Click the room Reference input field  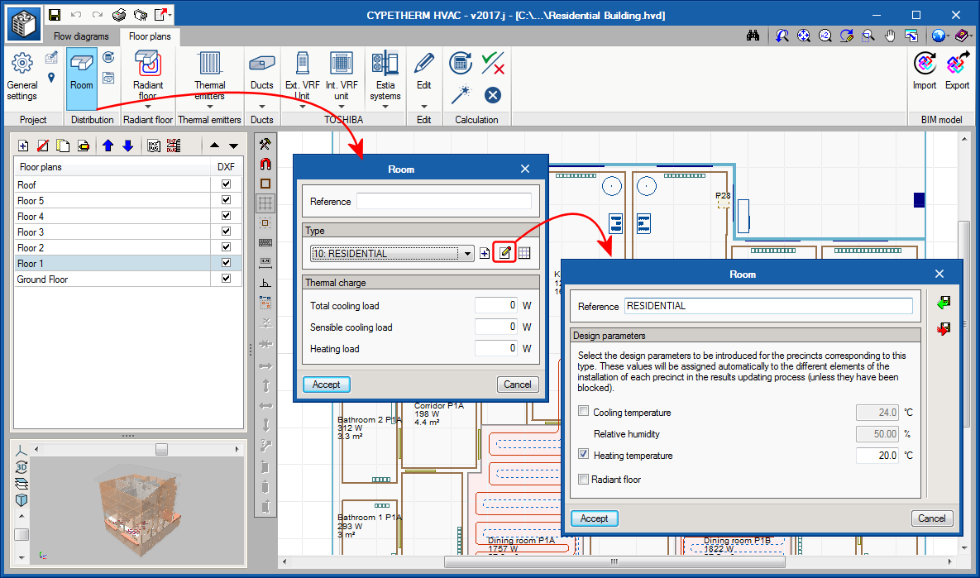[444, 201]
